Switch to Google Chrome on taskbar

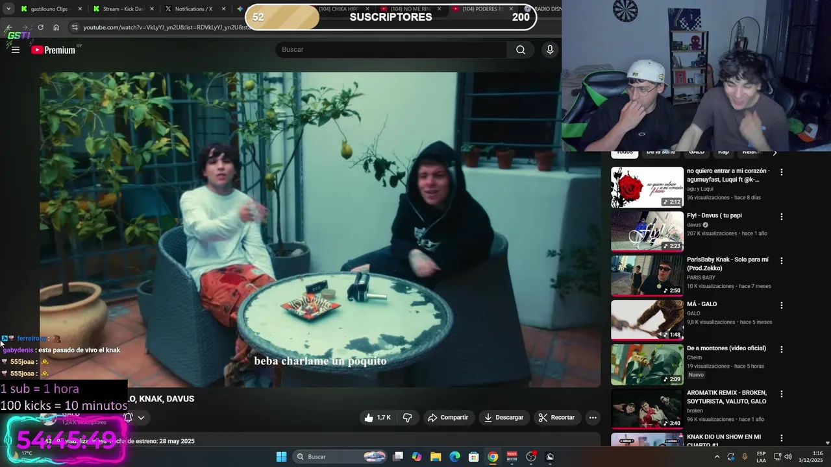(493, 457)
